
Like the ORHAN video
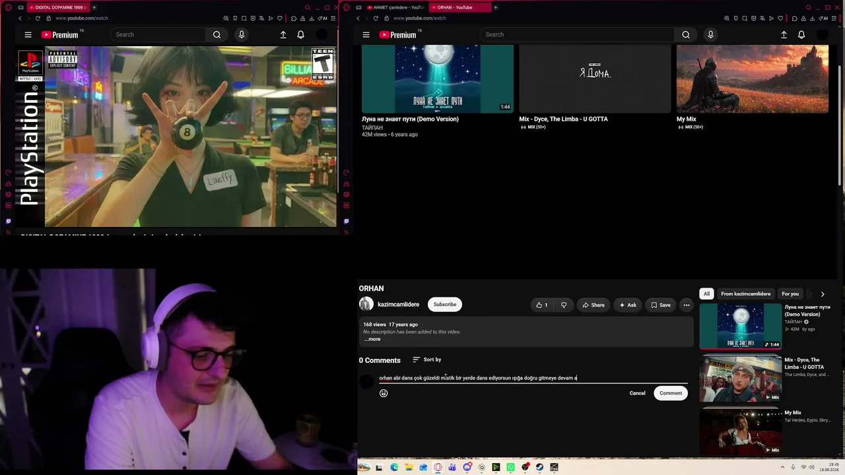[x=542, y=305]
